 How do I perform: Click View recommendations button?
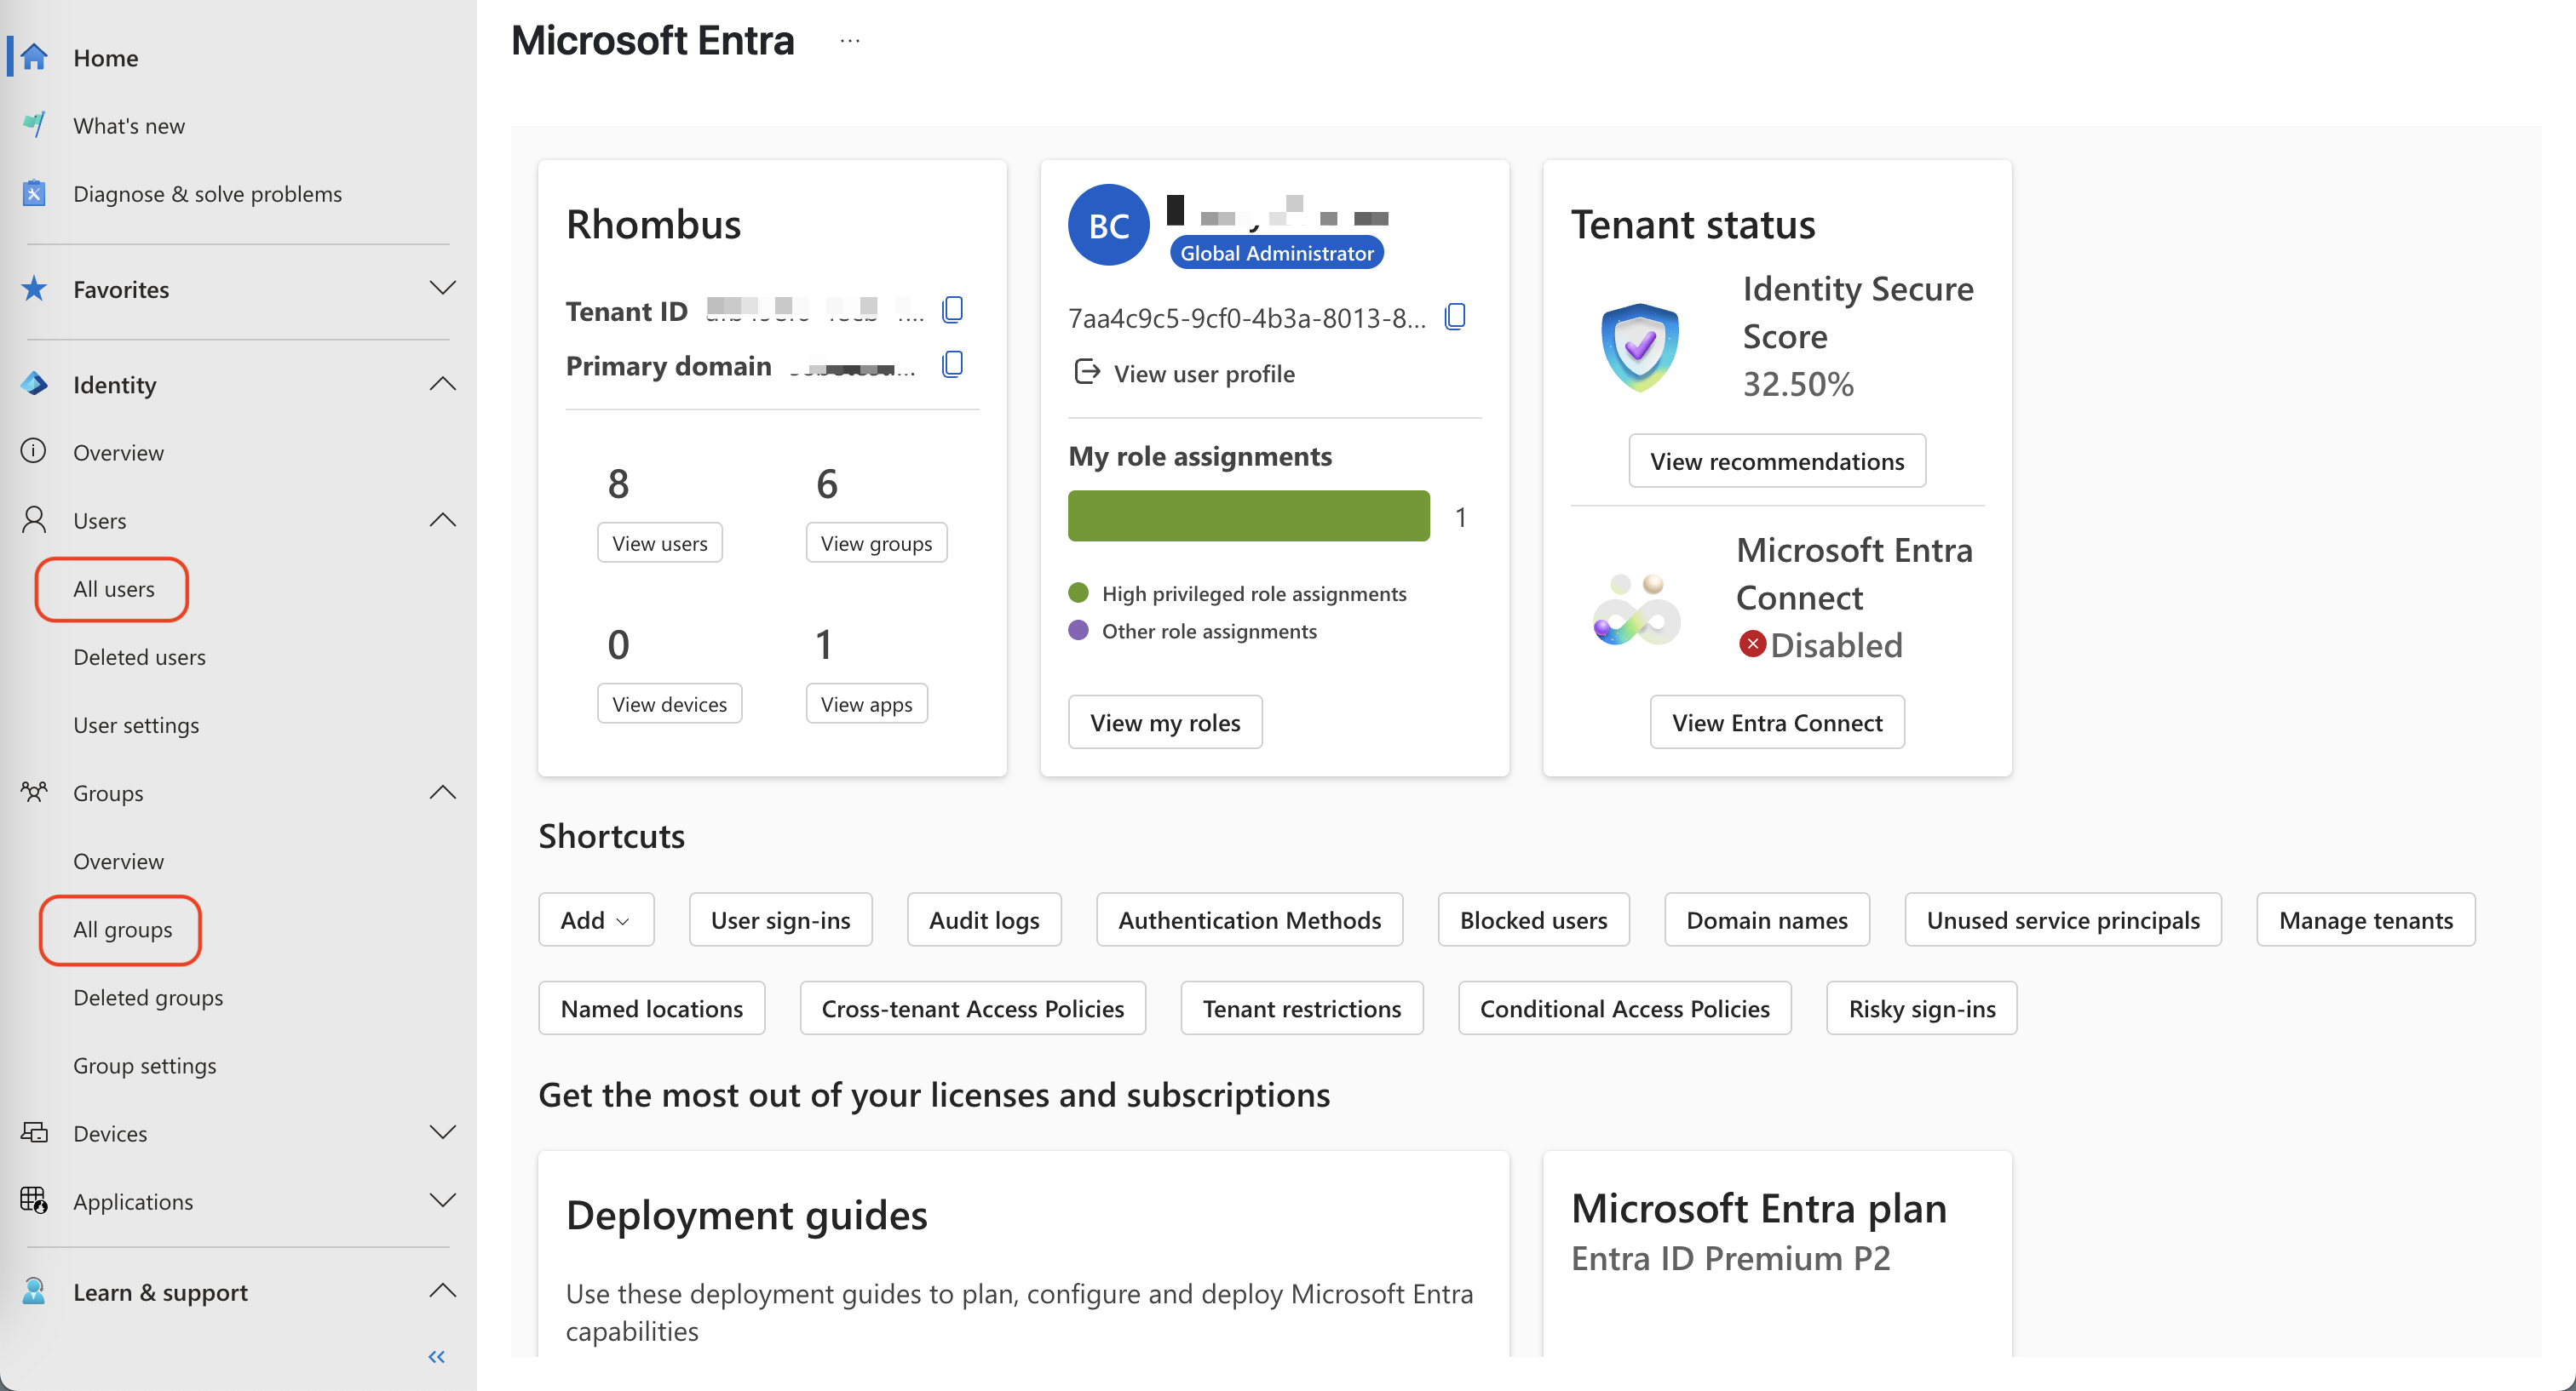[1777, 461]
